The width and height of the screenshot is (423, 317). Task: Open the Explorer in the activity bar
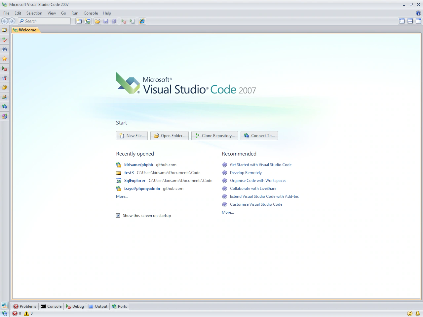click(4, 30)
